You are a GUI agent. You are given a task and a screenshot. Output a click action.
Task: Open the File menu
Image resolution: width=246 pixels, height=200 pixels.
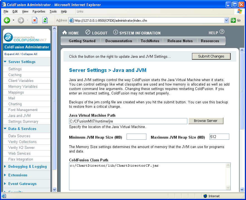(x=6, y=11)
